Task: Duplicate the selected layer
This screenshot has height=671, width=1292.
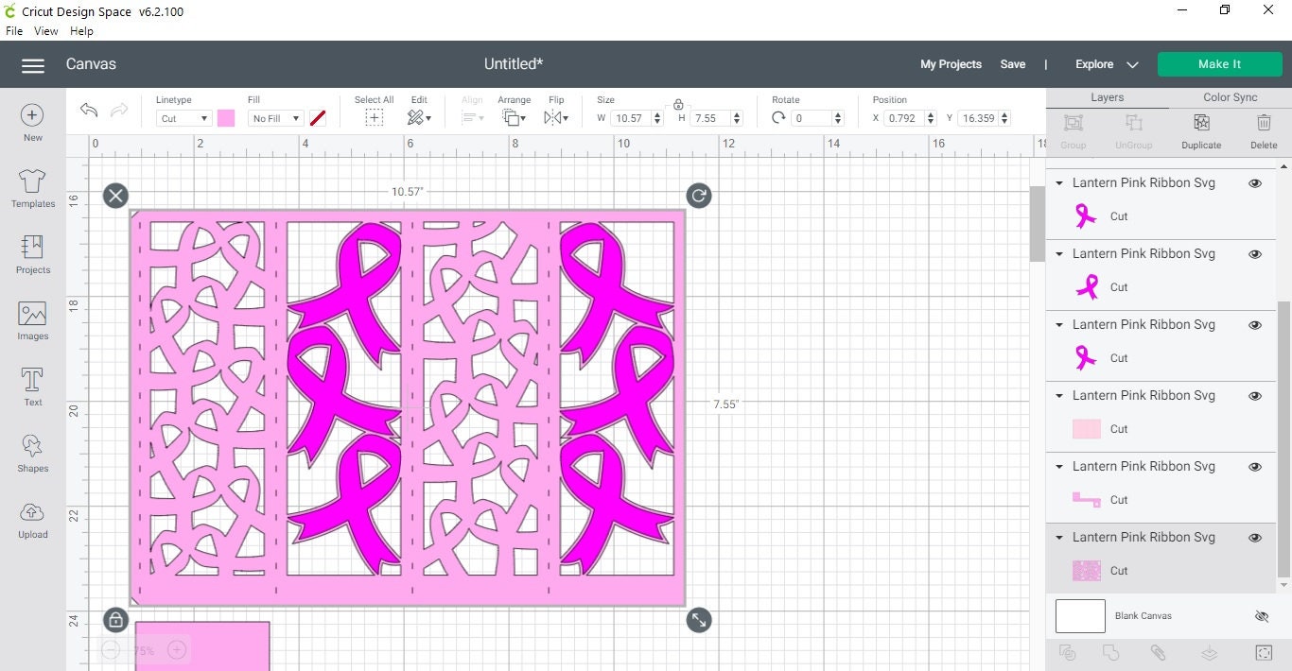Action: point(1201,129)
